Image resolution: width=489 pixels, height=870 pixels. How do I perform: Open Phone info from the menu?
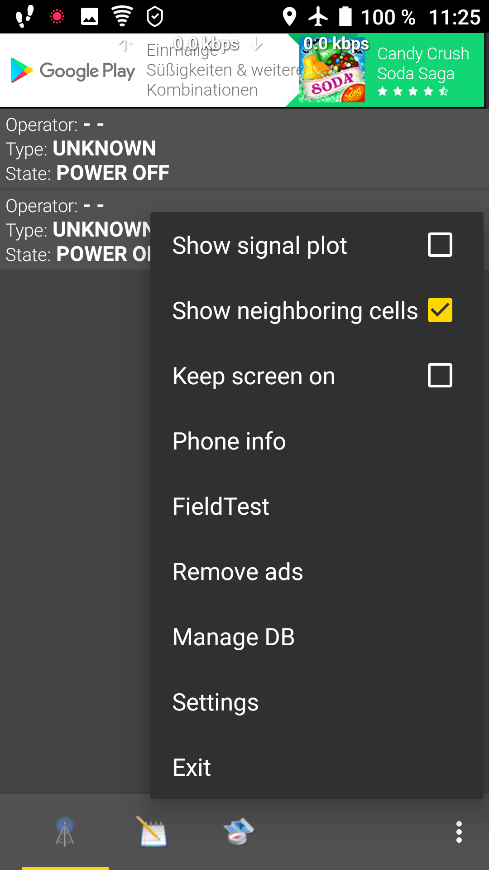pyautogui.click(x=229, y=441)
